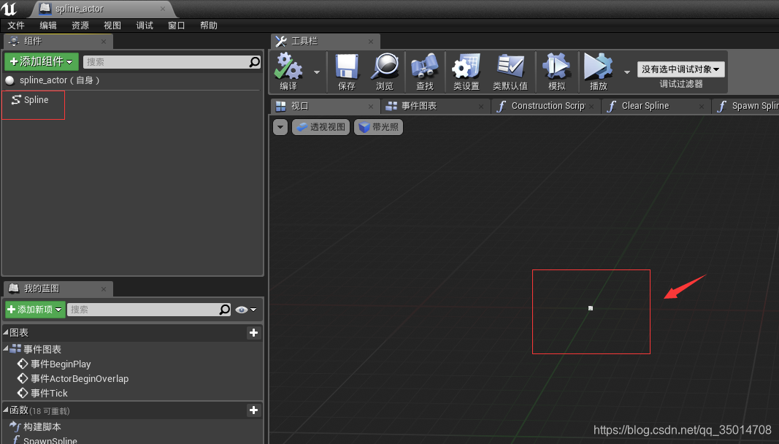Save the blueprint with 保存 icon
The image size is (779, 444).
(347, 72)
